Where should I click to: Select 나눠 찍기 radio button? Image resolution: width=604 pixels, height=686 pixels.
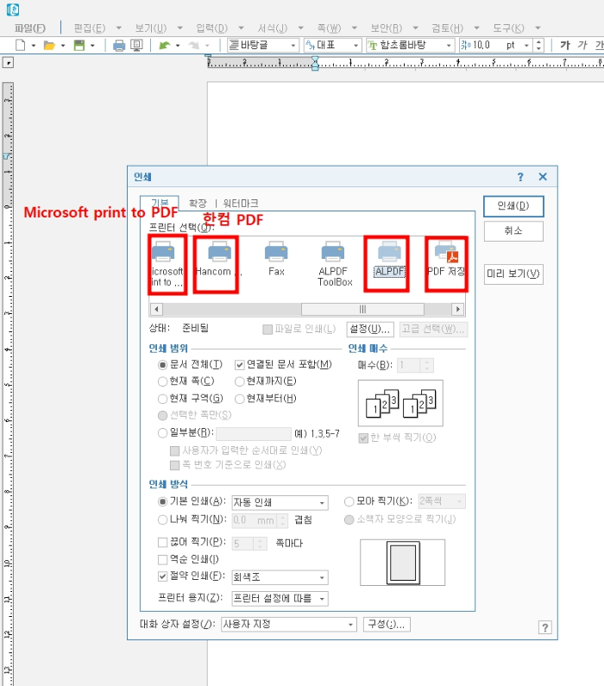click(162, 519)
